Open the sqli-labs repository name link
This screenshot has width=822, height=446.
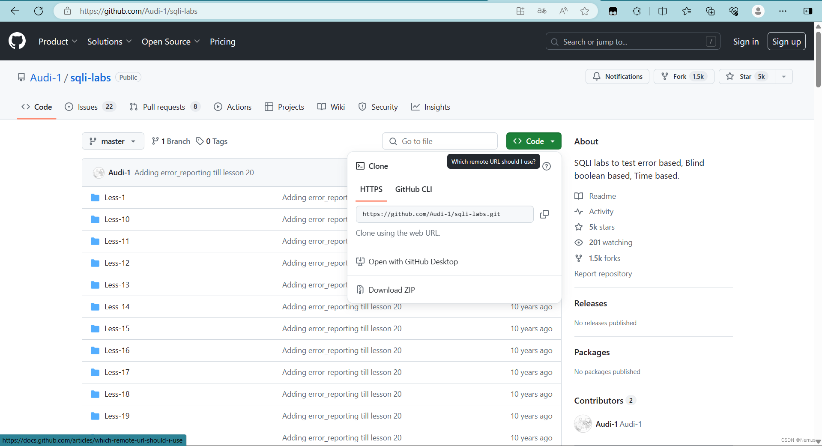pos(90,78)
